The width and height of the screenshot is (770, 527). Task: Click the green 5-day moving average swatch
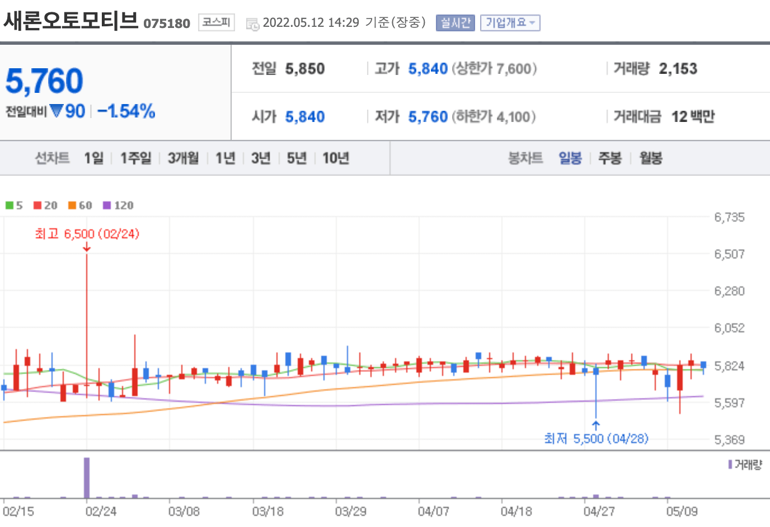tap(10, 205)
